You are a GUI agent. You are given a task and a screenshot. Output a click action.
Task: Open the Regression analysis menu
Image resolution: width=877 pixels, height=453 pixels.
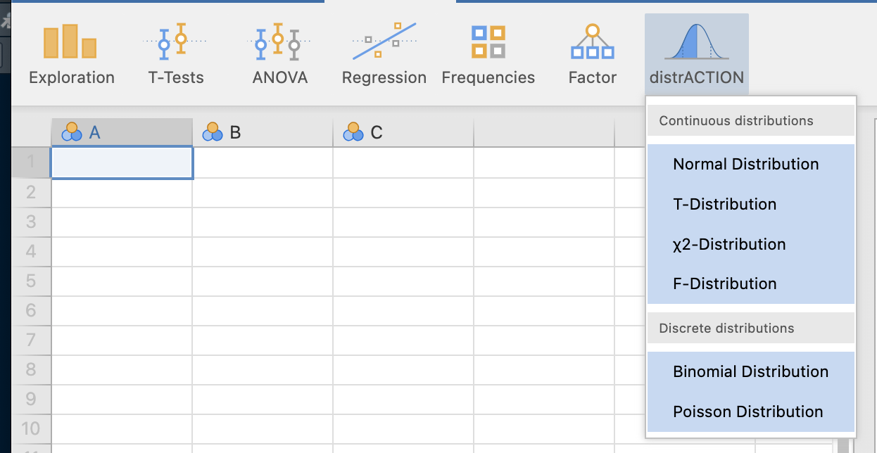pyautogui.click(x=384, y=54)
